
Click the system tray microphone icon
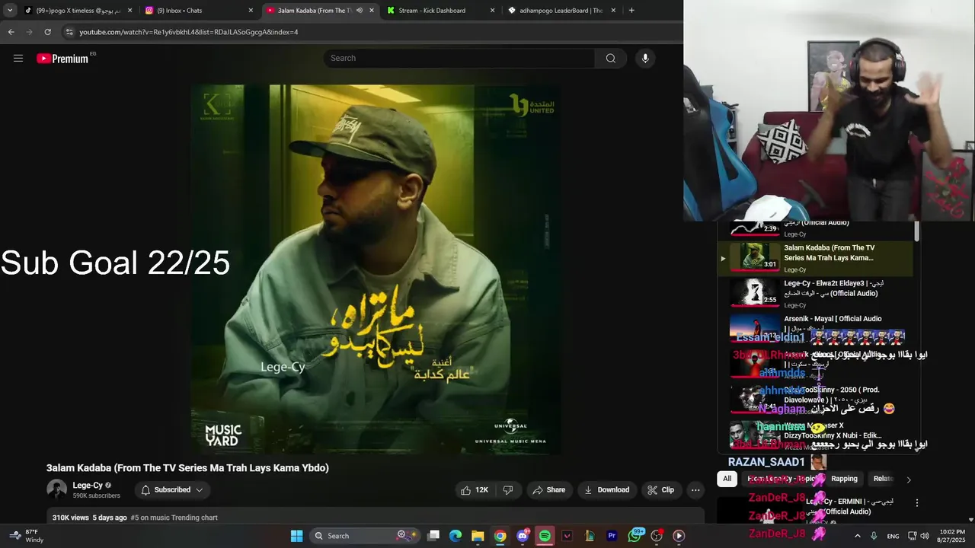tap(874, 536)
